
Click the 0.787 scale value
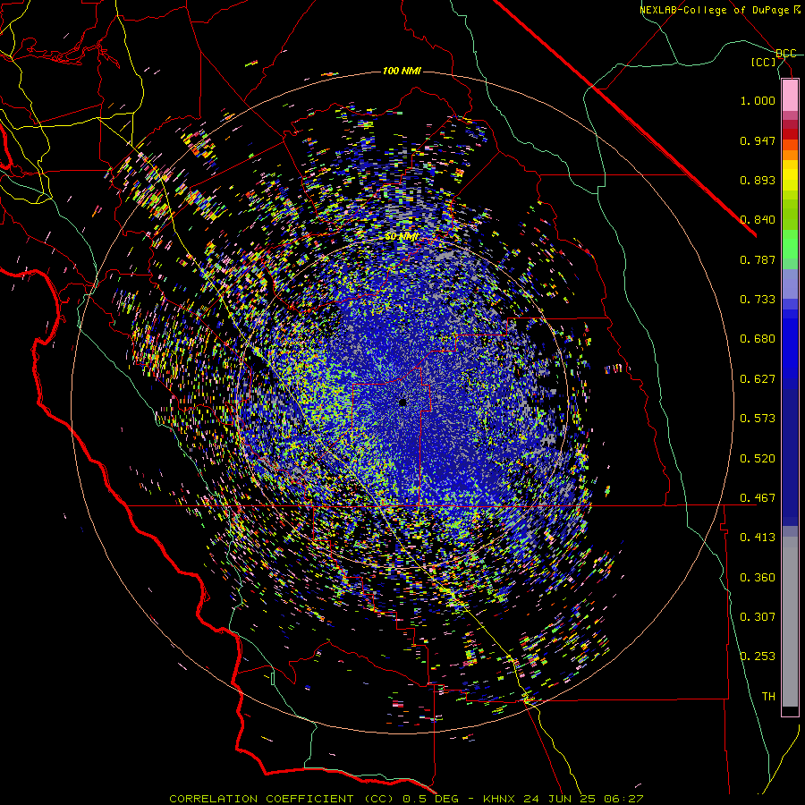758,259
